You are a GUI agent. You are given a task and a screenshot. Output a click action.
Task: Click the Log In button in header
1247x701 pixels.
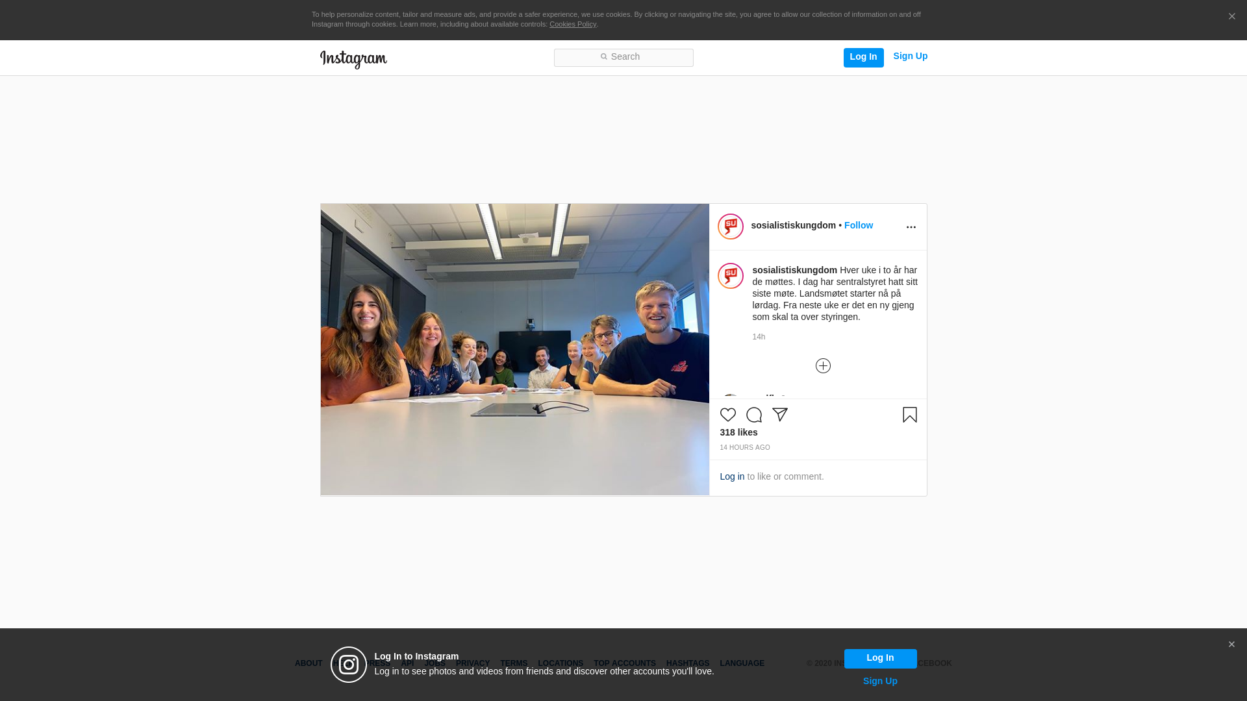point(863,57)
